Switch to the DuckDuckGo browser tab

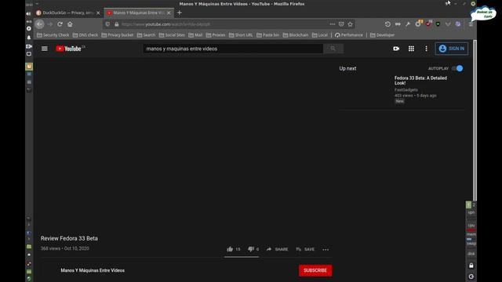click(68, 13)
